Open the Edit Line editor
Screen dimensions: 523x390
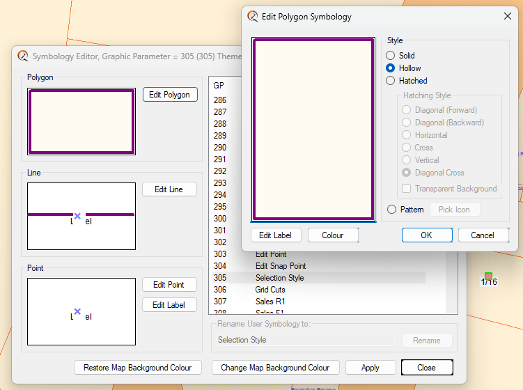pos(170,189)
